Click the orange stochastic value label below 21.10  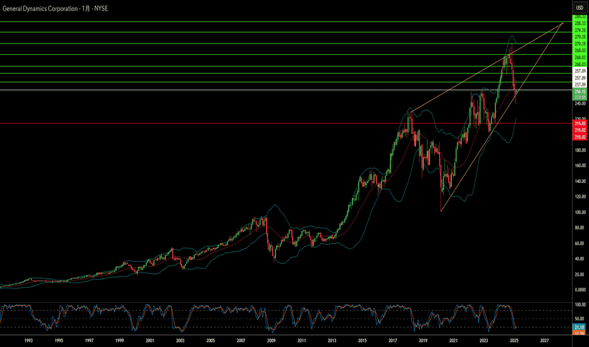pyautogui.click(x=580, y=332)
